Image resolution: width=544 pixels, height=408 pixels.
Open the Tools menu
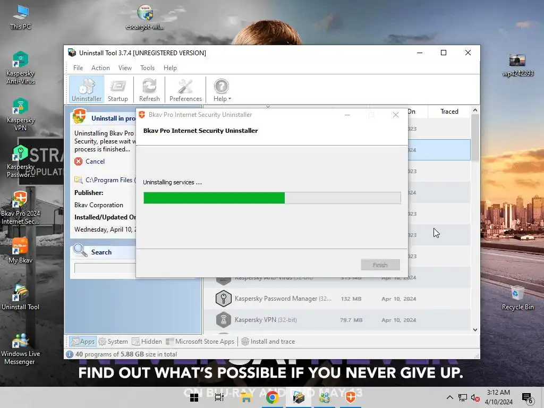[147, 68]
